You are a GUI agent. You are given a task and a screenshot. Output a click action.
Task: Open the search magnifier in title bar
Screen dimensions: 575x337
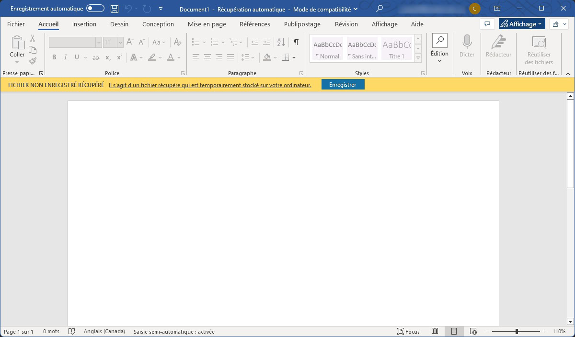(x=379, y=9)
